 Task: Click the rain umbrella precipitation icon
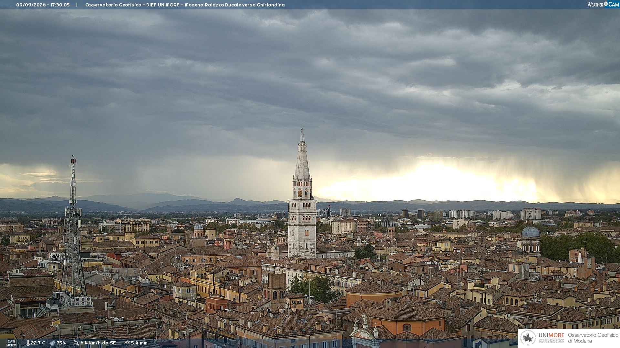127,343
